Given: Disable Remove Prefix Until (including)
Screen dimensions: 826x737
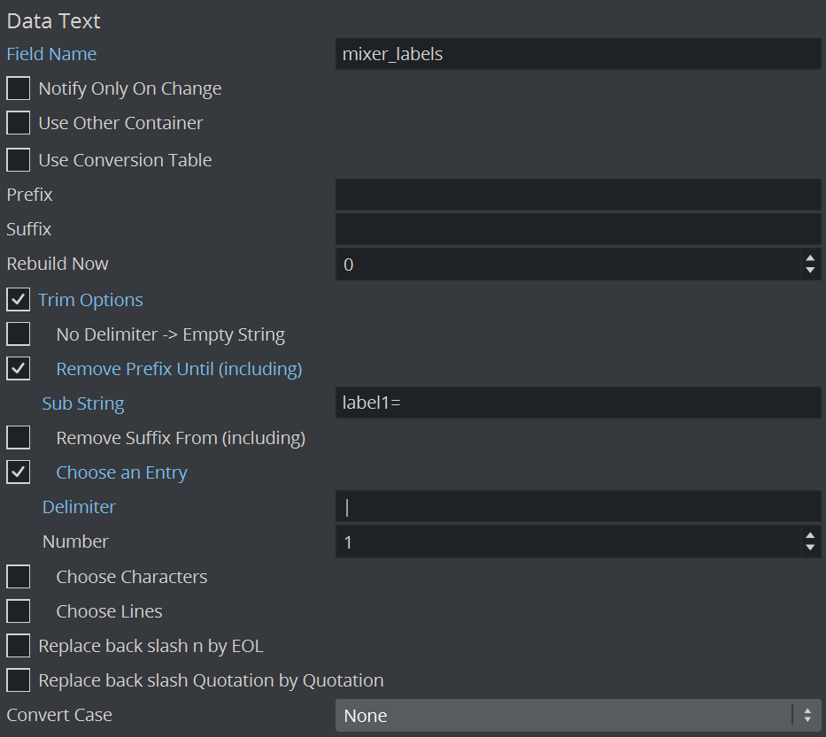Looking at the screenshot, I should pyautogui.click(x=19, y=369).
